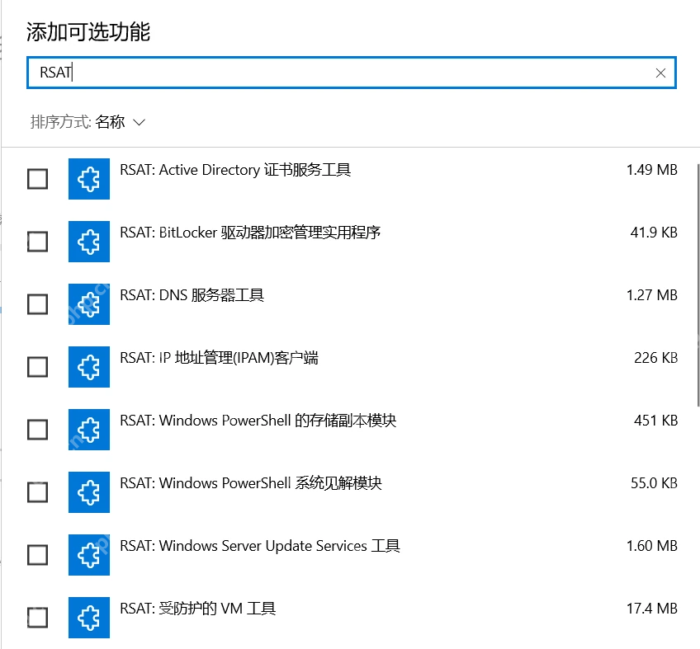The image size is (700, 649).
Task: Select the text RSAT: Active Directory 证书服务工具
Action: pos(235,170)
